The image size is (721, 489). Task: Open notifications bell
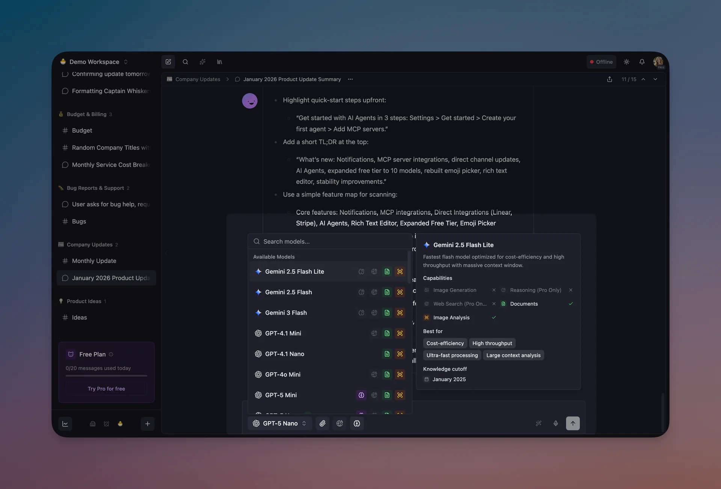coord(642,62)
